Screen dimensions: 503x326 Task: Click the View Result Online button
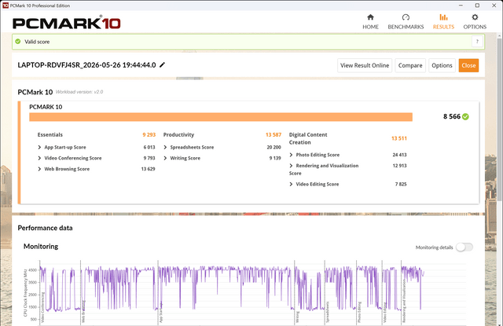[x=365, y=65]
